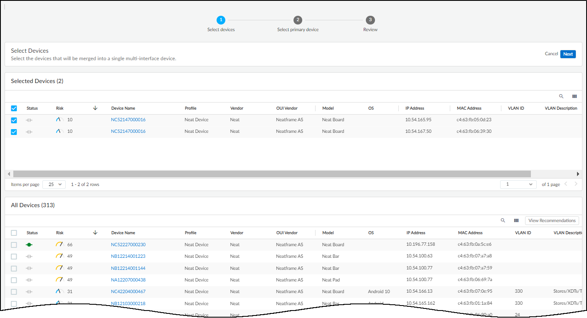The width and height of the screenshot is (587, 318).
Task: Open column chooser icon in All Devices
Action: (516, 221)
